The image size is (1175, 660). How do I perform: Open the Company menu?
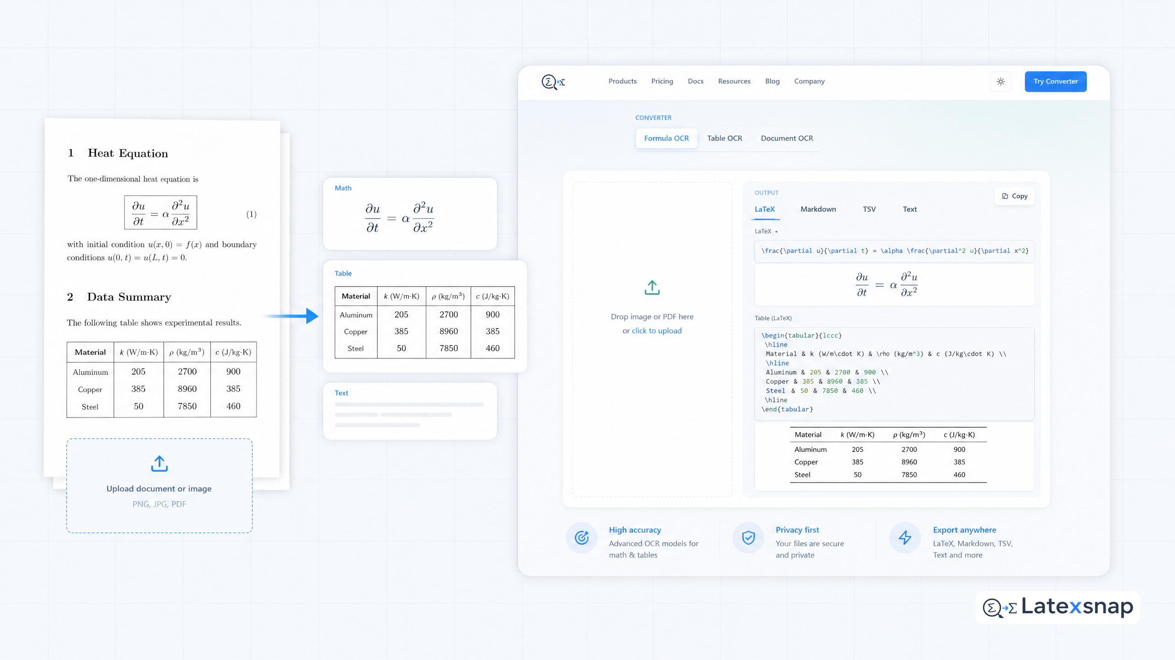point(809,81)
